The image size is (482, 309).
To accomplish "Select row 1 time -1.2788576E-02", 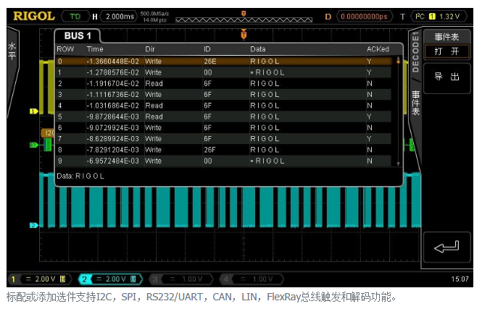I will point(224,72).
